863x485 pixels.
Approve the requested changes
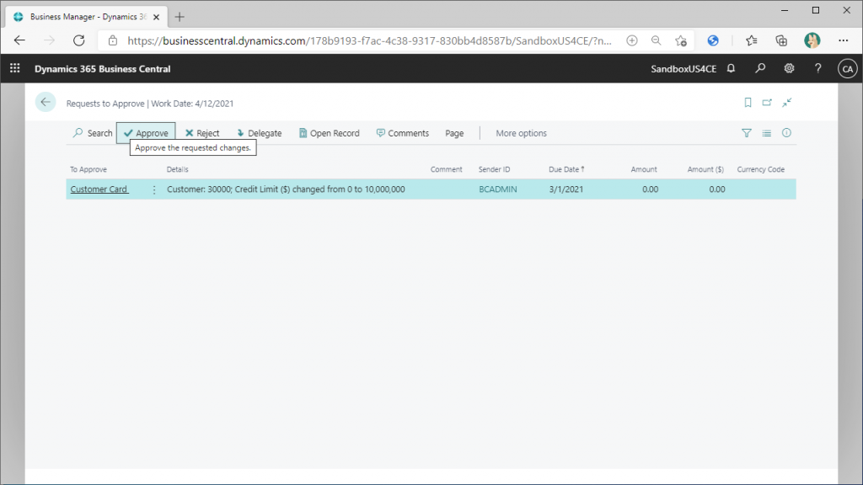tap(146, 133)
